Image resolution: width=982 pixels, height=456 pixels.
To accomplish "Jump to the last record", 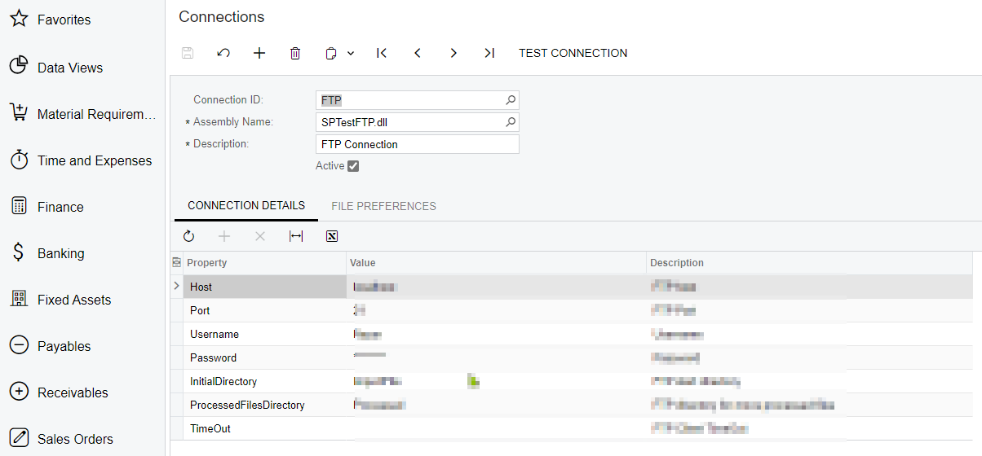I will pos(489,53).
